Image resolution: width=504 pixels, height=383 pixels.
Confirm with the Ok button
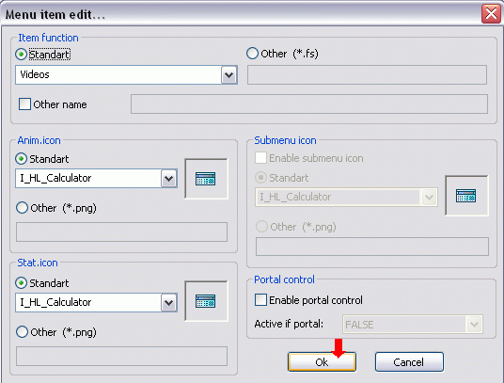[322, 362]
